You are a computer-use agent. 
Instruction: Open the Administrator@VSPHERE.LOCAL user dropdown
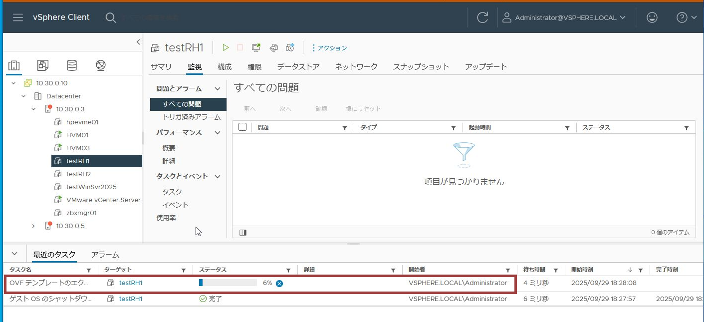click(564, 17)
